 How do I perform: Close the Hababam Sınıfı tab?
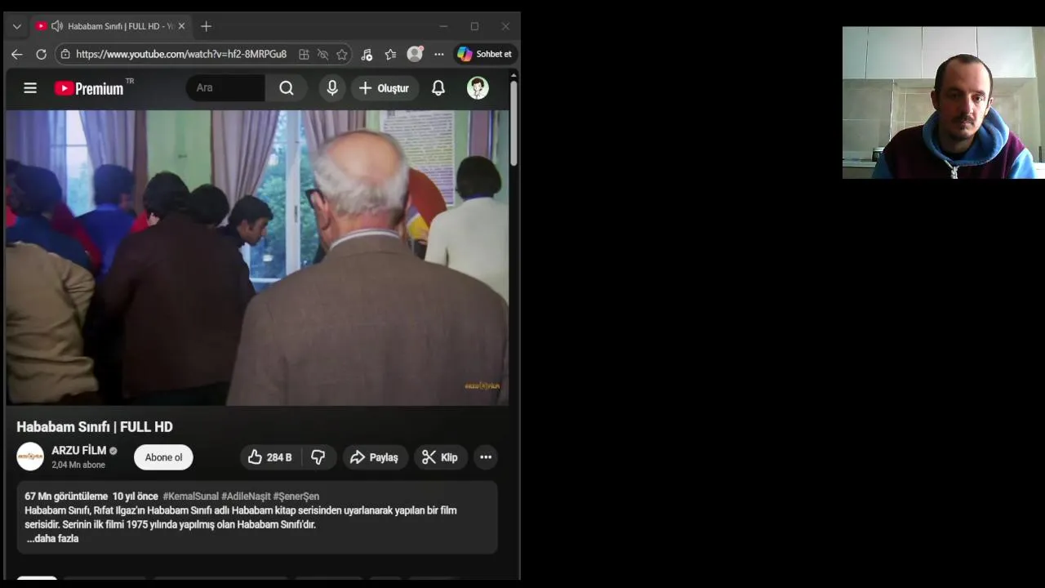tap(181, 26)
